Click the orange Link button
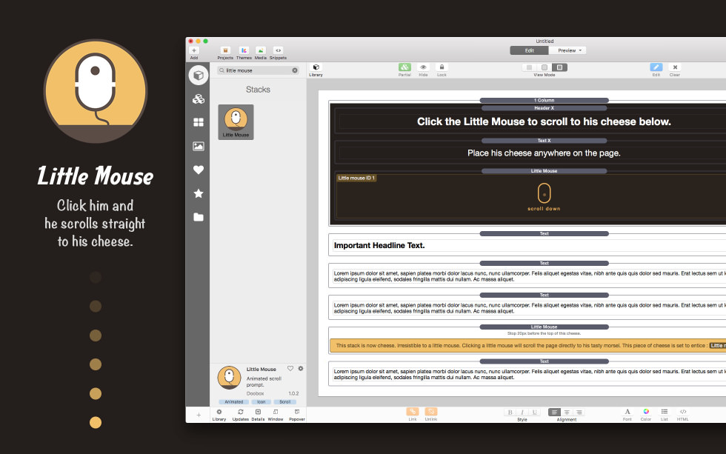The width and height of the screenshot is (726, 454). pyautogui.click(x=413, y=412)
